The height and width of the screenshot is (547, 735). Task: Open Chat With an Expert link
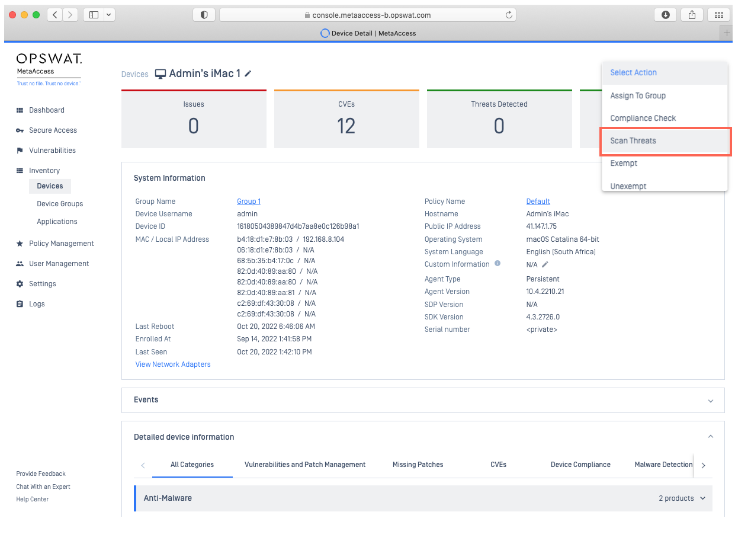(x=43, y=487)
